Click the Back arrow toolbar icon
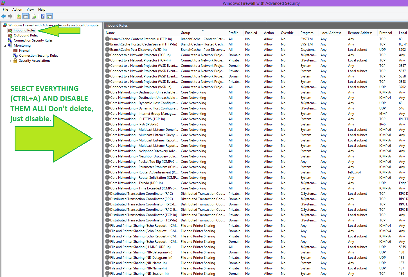Viewport: 408px width, 277px height. point(4,17)
